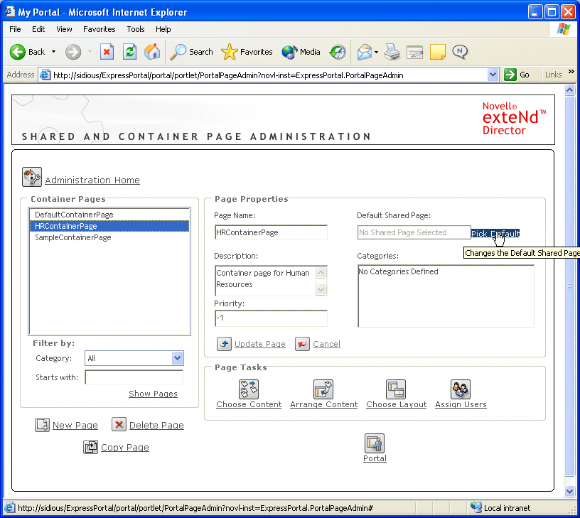The image size is (580, 518).
Task: Expand the address bar URL dropdown
Action: 493,75
